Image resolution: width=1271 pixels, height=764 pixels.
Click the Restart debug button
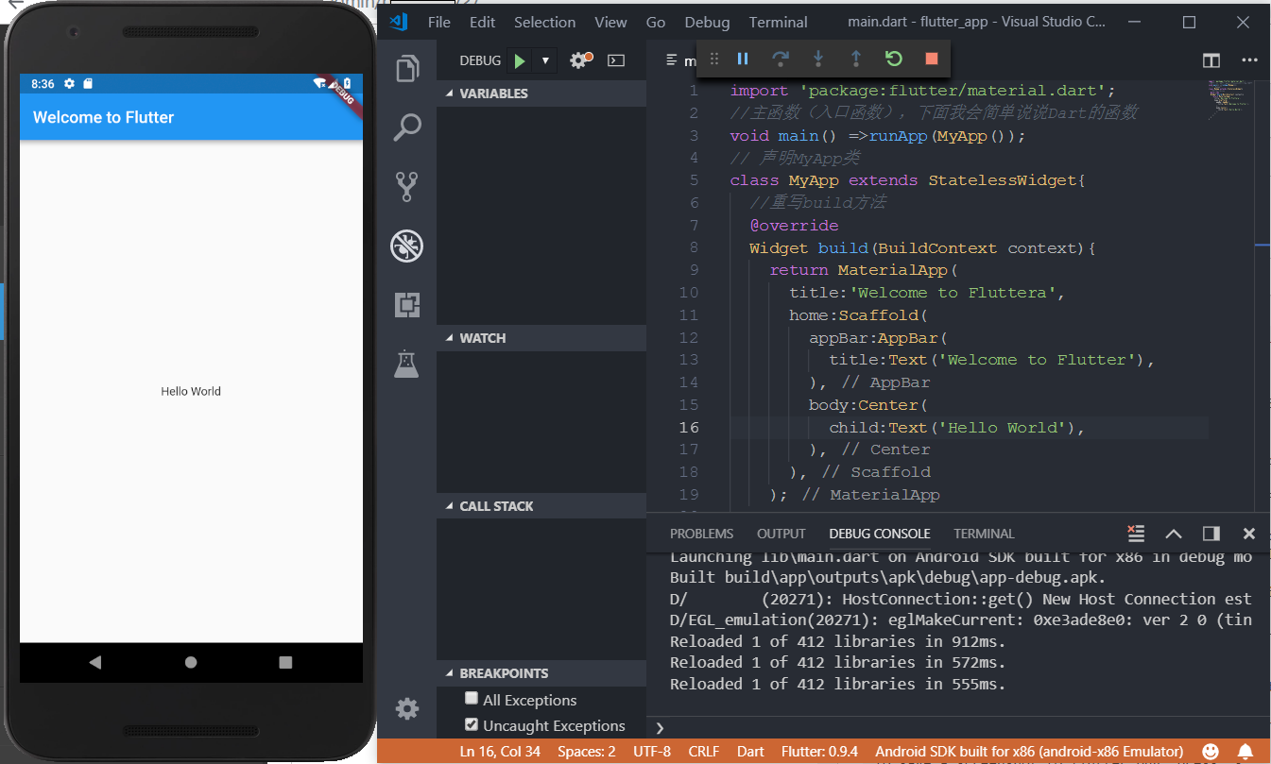coord(894,59)
